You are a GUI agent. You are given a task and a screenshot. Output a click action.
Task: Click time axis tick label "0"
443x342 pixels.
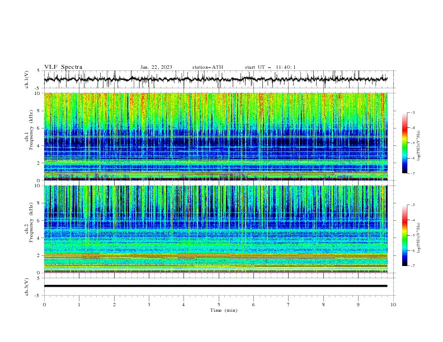pyautogui.click(x=44, y=305)
